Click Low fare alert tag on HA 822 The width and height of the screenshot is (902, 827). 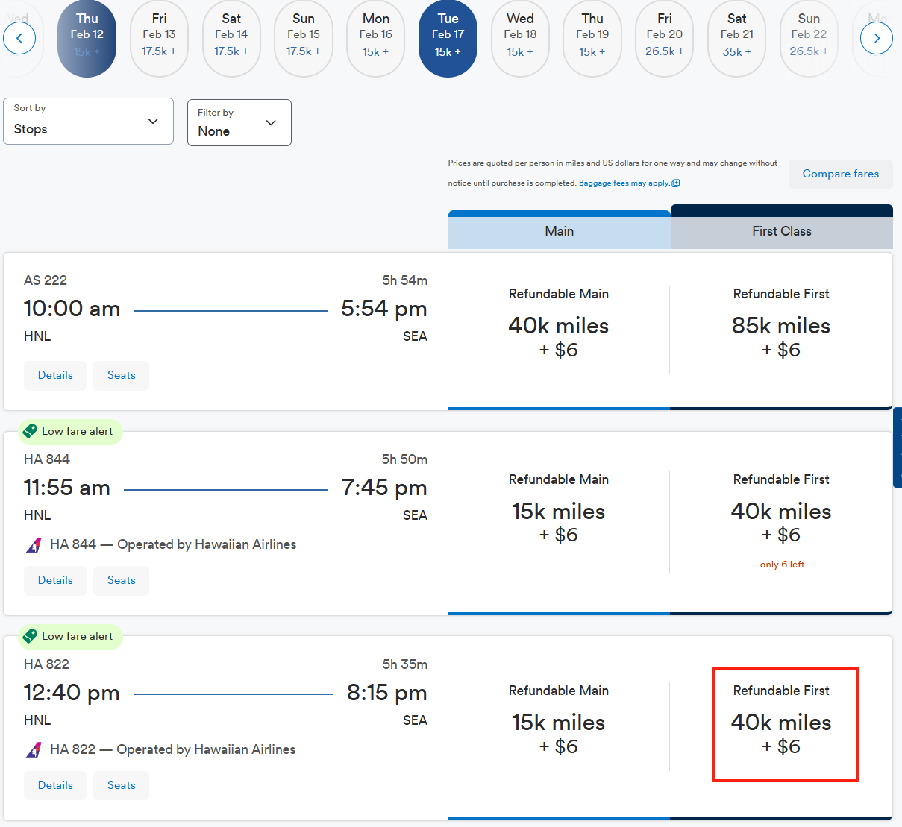point(70,636)
